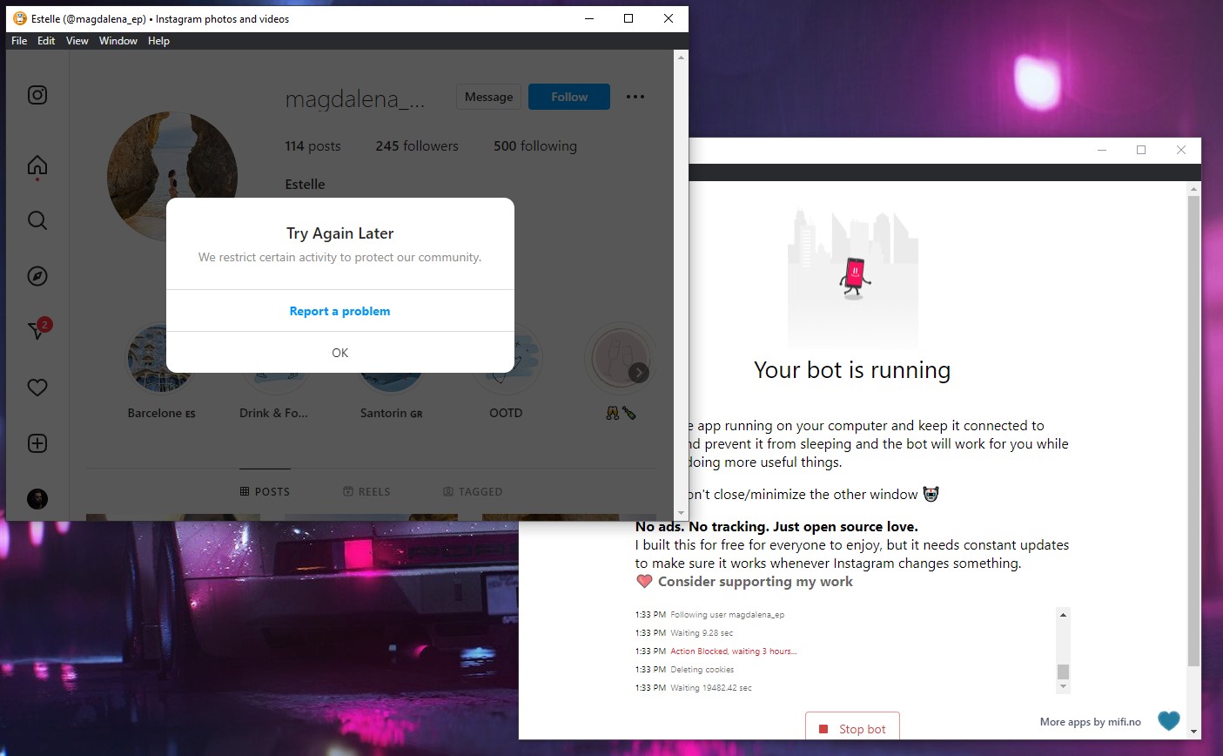Open Notifications heart icon in sidebar

[x=37, y=388]
